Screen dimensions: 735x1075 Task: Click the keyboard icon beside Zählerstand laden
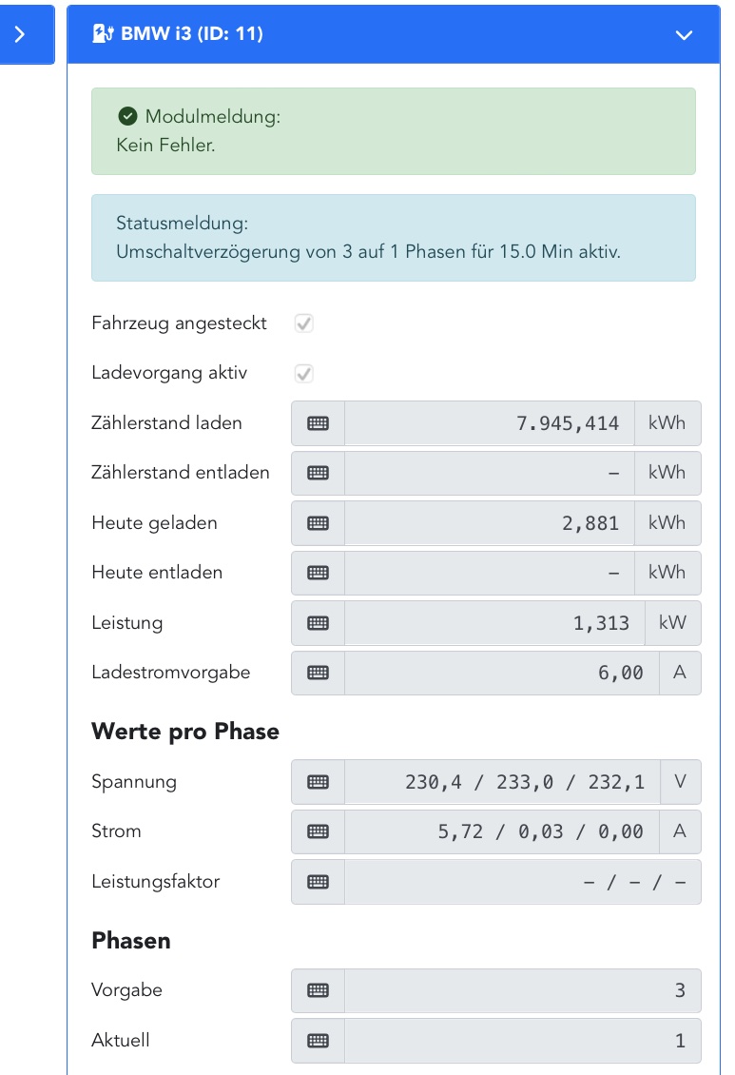click(318, 423)
